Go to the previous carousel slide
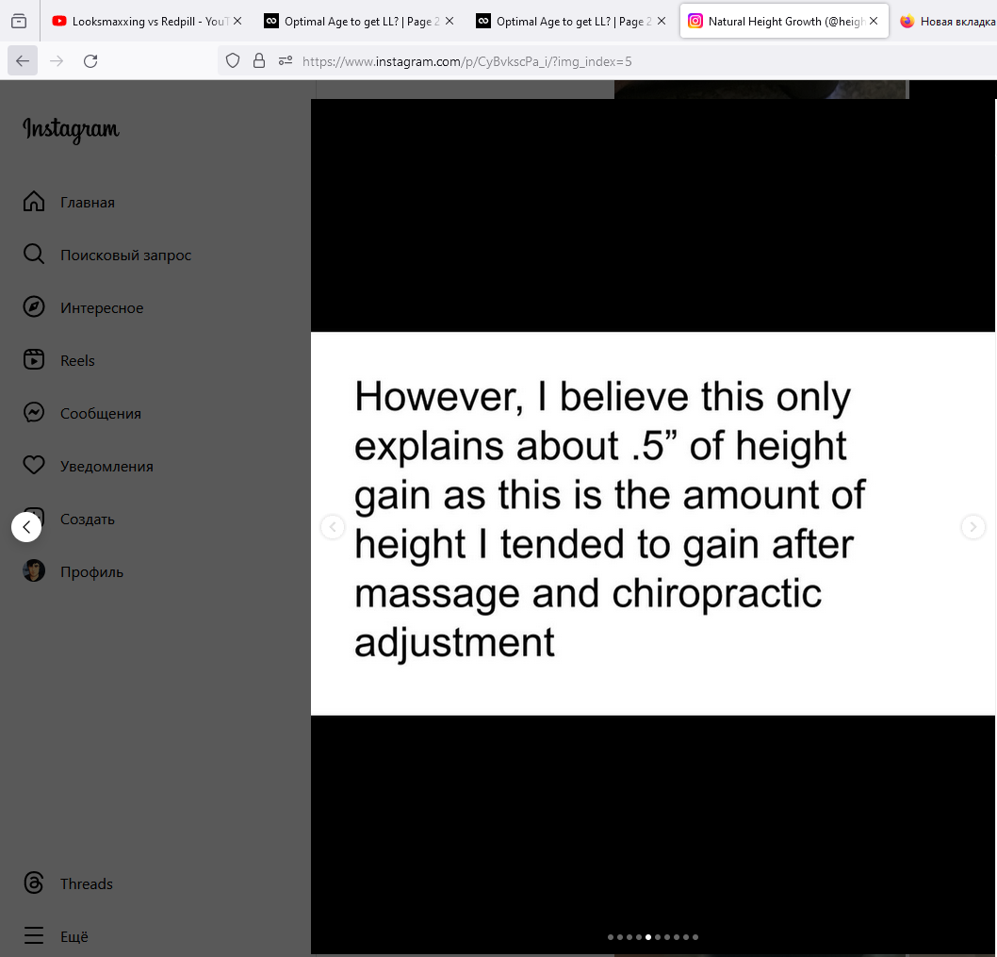 point(333,527)
